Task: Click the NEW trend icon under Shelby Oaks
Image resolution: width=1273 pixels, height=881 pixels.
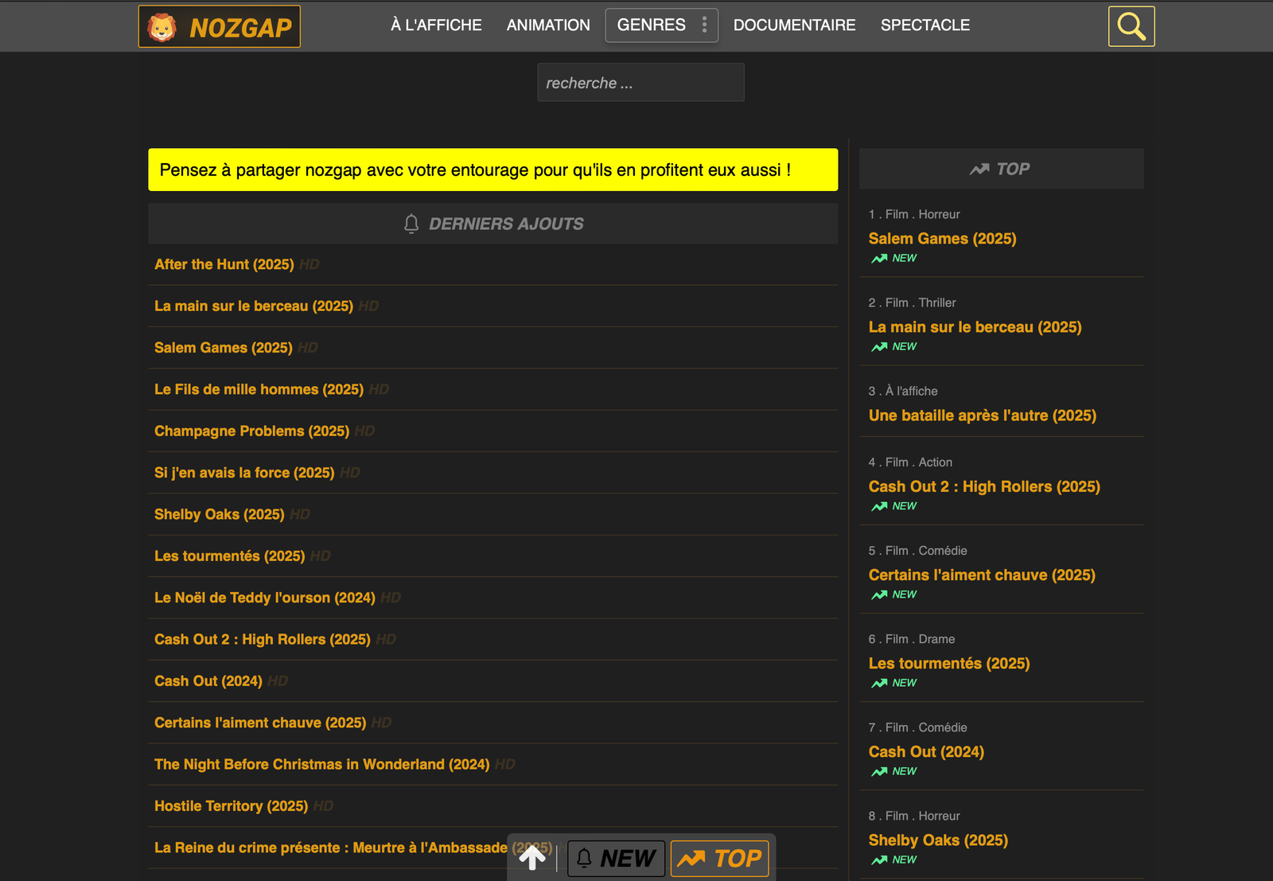Action: 879,860
